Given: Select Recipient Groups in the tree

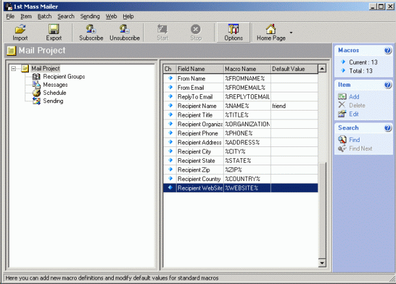Looking at the screenshot, I should pyautogui.click(x=64, y=77).
